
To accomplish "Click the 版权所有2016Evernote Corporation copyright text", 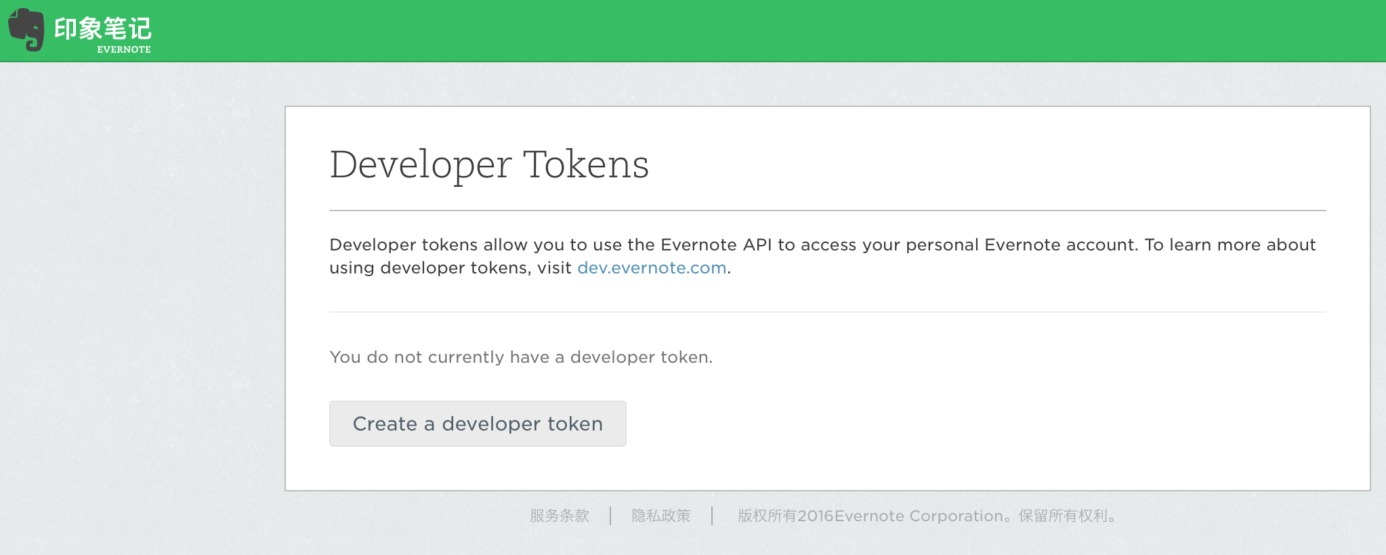I will tap(870, 516).
